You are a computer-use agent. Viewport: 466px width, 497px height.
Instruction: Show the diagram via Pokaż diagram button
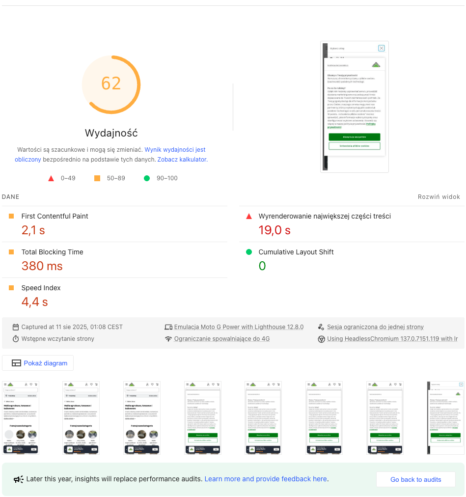pos(38,363)
